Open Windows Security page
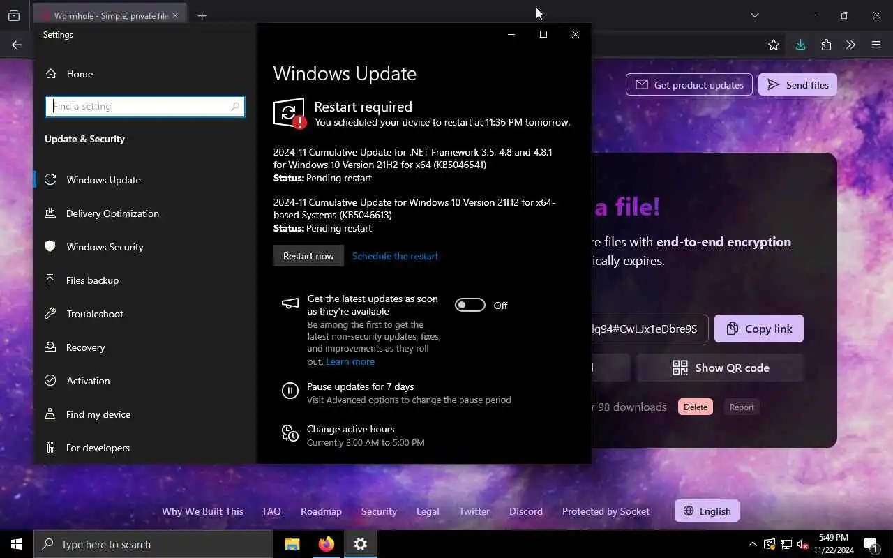Screen dimensions: 893x558 tap(105, 247)
